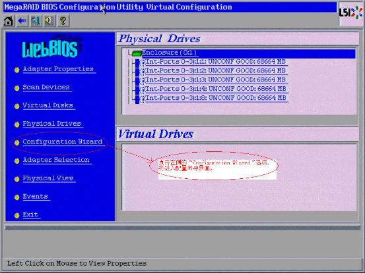Select the Enclosure (0:1) tree row
Screen dimensions: 365x273
coord(248,53)
